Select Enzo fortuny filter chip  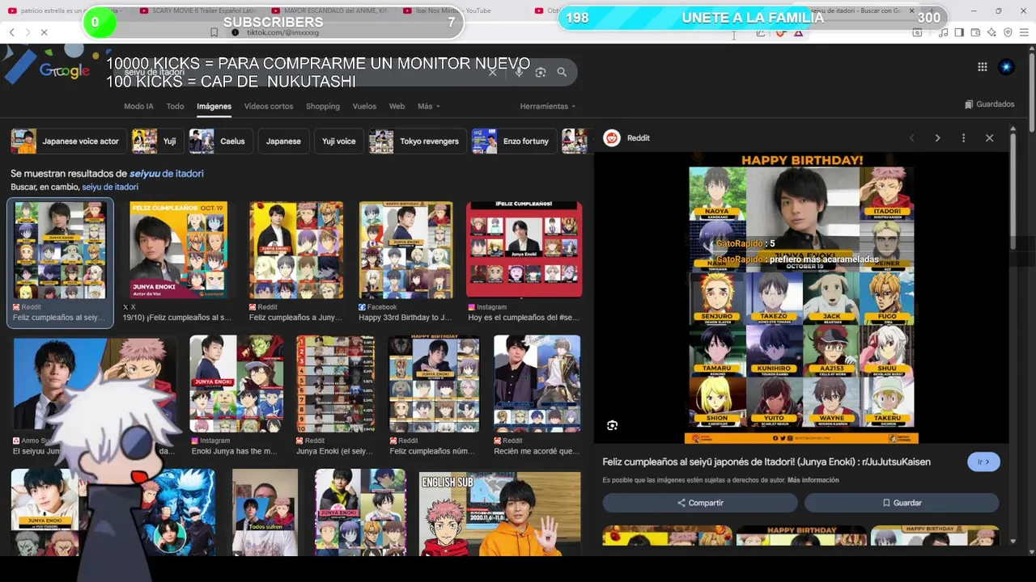pos(514,141)
